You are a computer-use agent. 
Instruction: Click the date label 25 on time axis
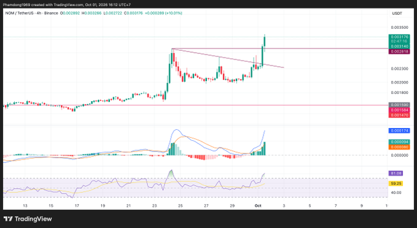[181, 206]
